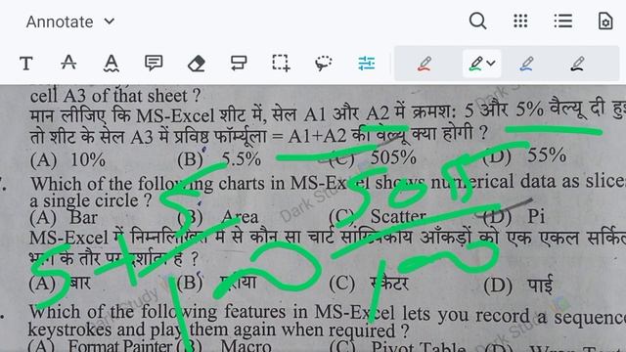Viewport: 626px width, 352px height.
Task: Click the option 'Scatter'
Action: tap(398, 216)
